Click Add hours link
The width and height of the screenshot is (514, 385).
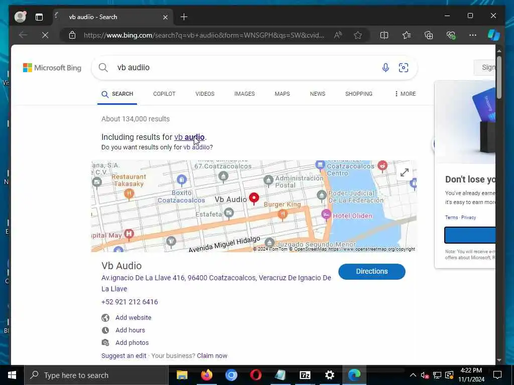coord(130,330)
